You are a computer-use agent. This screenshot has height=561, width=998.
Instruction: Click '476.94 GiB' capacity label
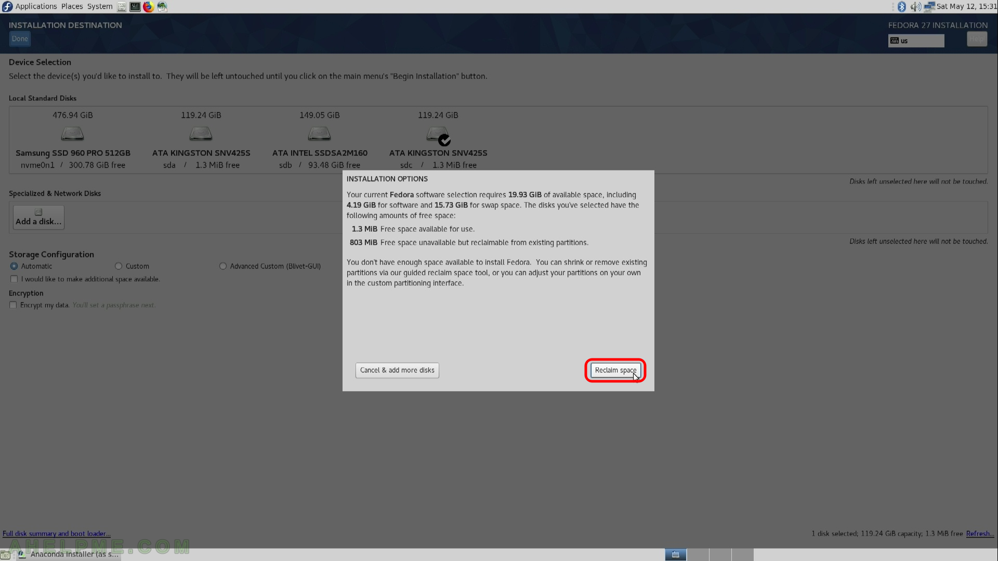(72, 115)
